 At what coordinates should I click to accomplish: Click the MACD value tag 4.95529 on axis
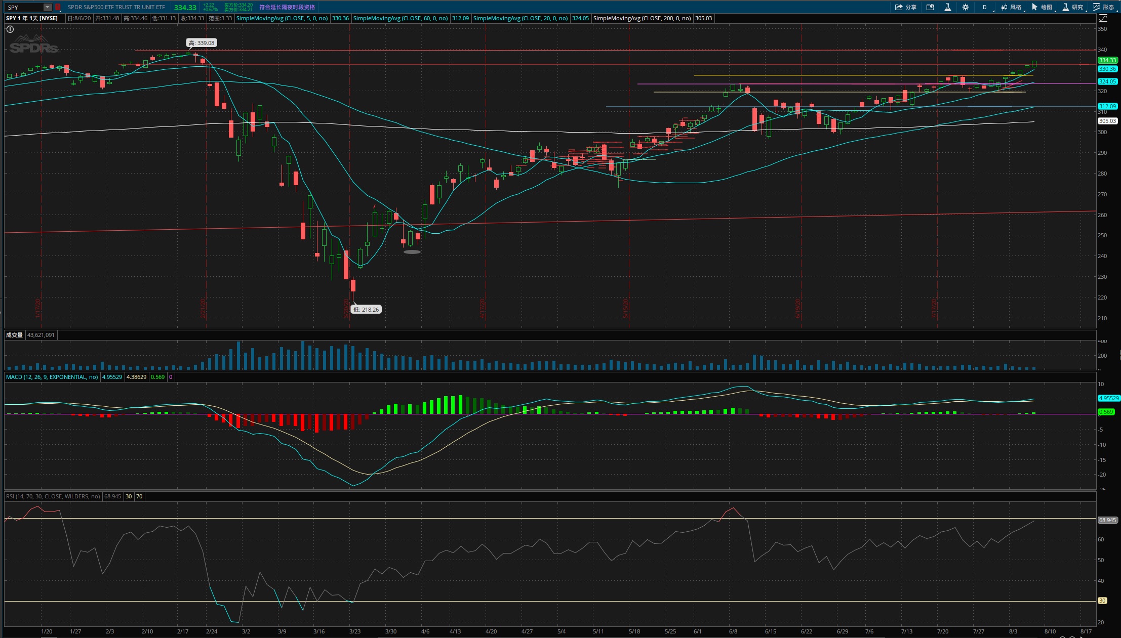coord(1109,398)
